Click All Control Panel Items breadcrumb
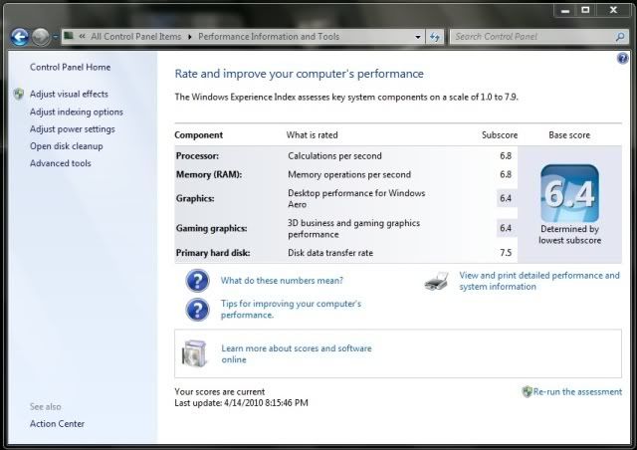Screen dimensions: 637x450 tap(136, 37)
